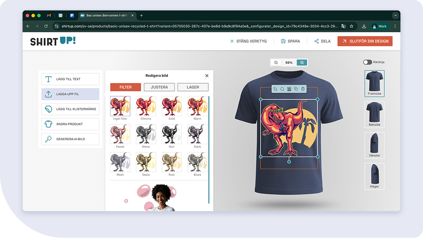Zoom in the shirt preview
Image resolution: width=423 pixels, height=238 pixels.
302,63
